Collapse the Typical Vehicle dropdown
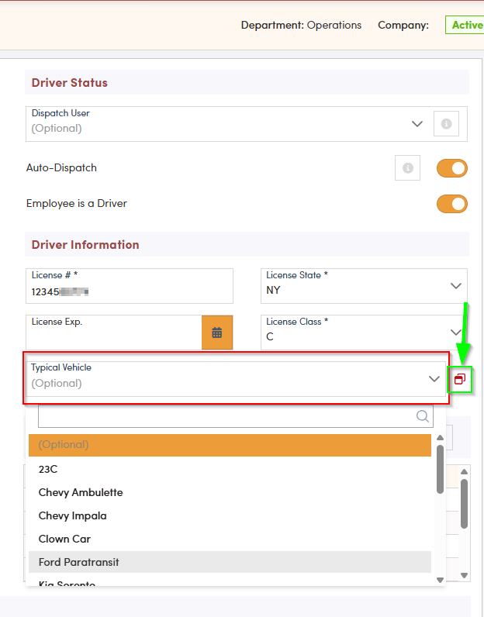484x617 pixels. [x=434, y=379]
